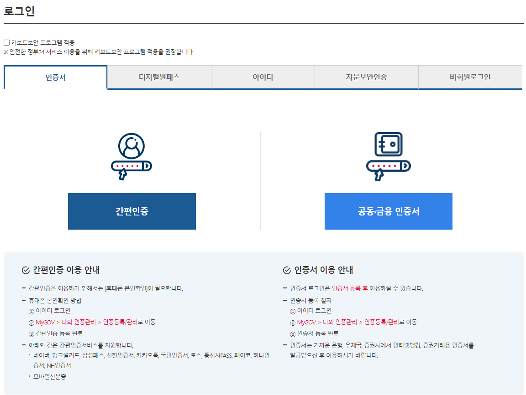526x395 pixels.
Task: Click 아래와 같은 간편인증서비스를 지원합니다 text
Action: tap(81, 345)
